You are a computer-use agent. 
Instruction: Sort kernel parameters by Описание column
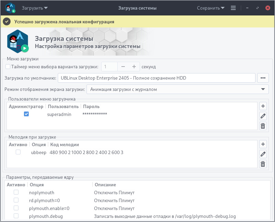click(105, 185)
